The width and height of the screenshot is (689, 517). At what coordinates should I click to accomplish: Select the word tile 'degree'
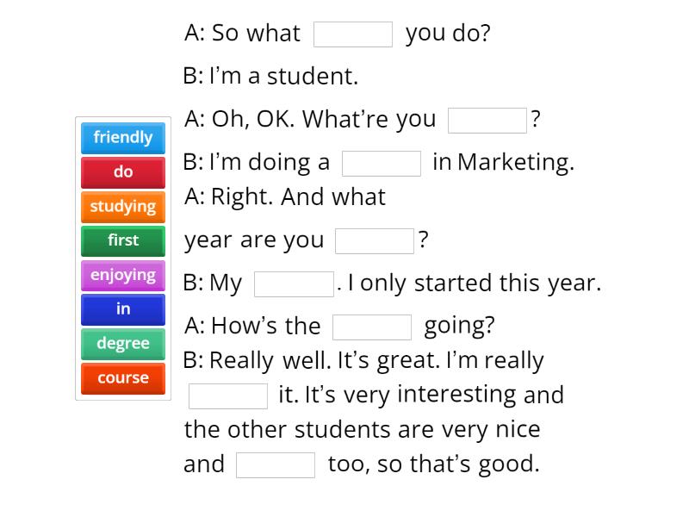pyautogui.click(x=122, y=344)
